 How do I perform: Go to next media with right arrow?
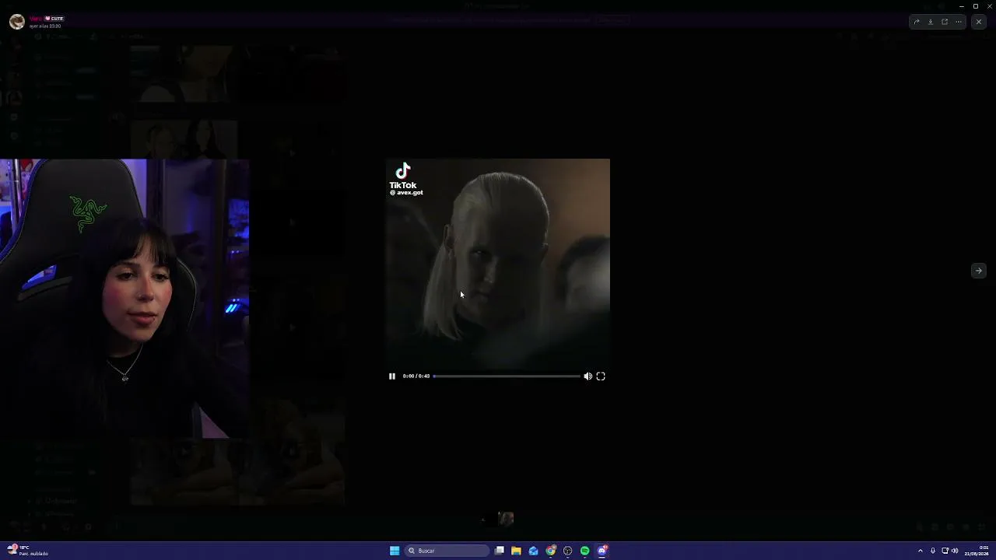tap(979, 271)
